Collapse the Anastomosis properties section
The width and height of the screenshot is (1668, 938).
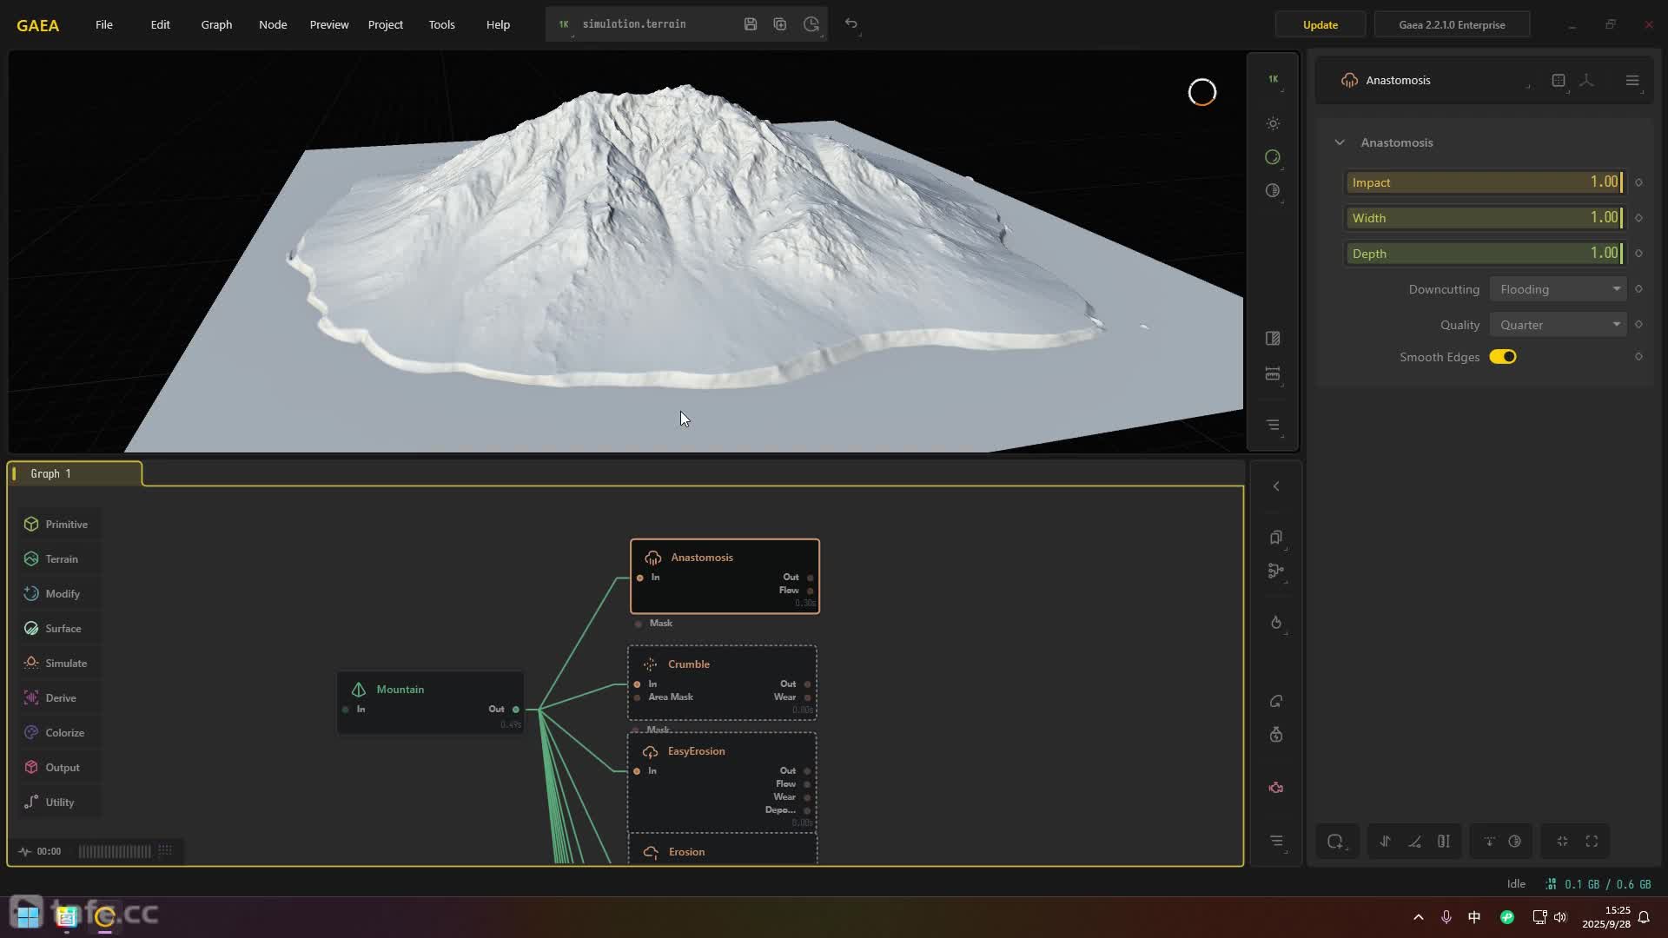tap(1340, 142)
